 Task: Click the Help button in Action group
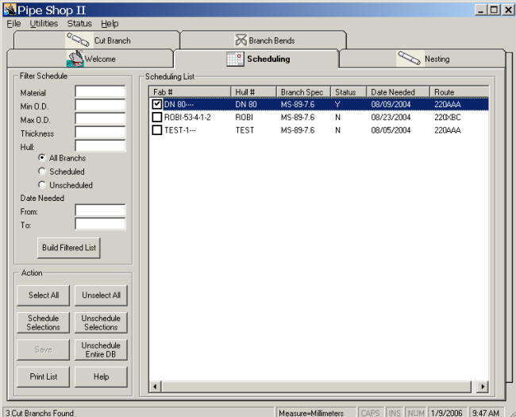click(101, 376)
